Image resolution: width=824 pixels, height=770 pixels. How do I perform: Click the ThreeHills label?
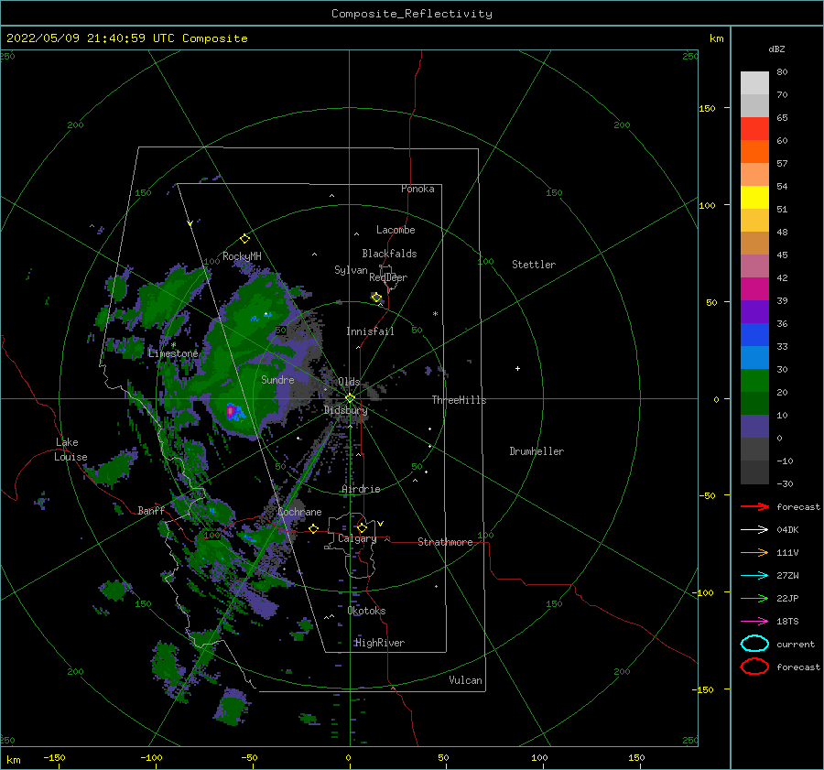pyautogui.click(x=460, y=400)
